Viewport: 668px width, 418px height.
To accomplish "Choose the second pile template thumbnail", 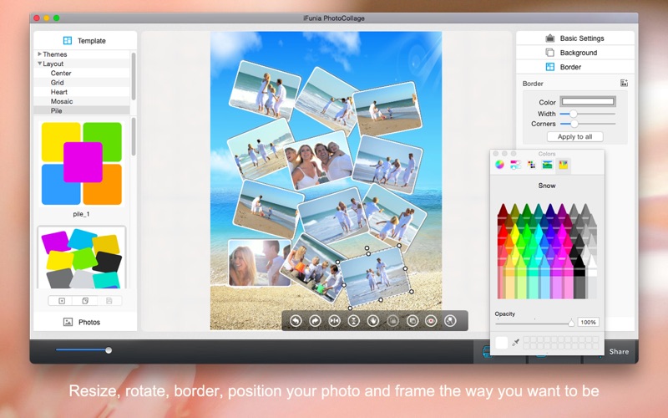I will point(81,257).
